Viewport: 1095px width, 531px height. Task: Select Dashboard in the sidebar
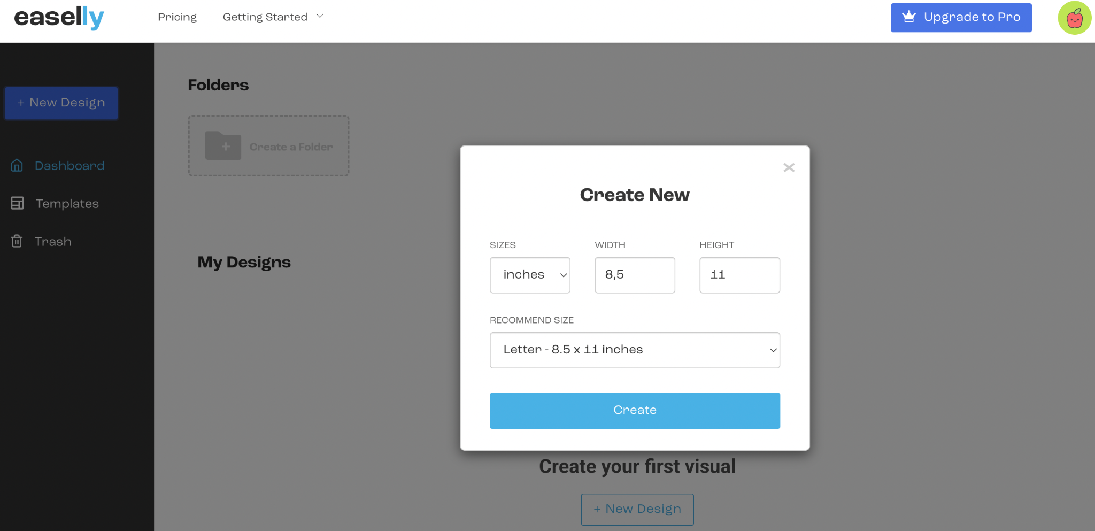(70, 166)
